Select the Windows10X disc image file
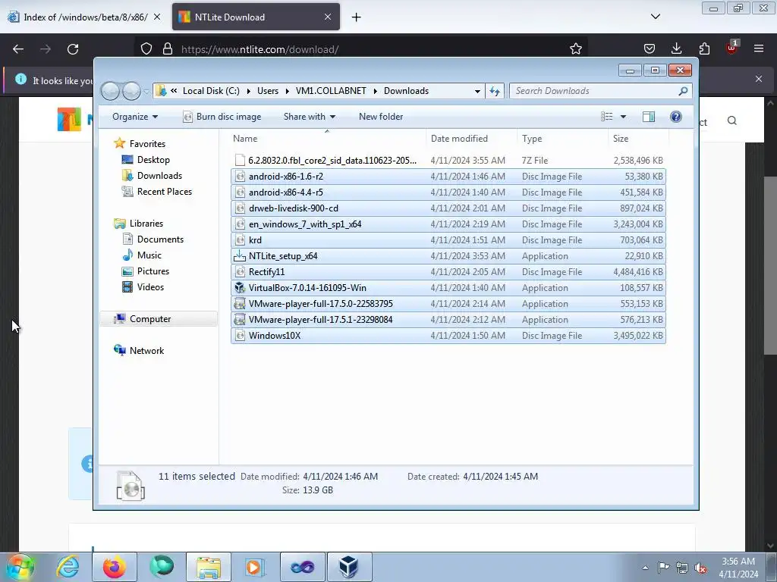The image size is (777, 582). (x=448, y=336)
